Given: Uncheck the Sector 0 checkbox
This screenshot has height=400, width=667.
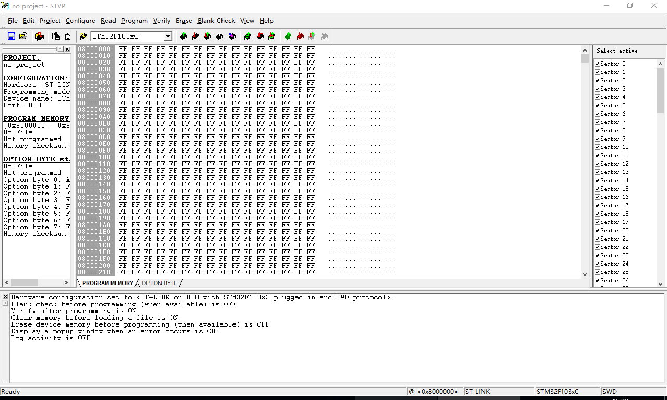Looking at the screenshot, I should 598,64.
